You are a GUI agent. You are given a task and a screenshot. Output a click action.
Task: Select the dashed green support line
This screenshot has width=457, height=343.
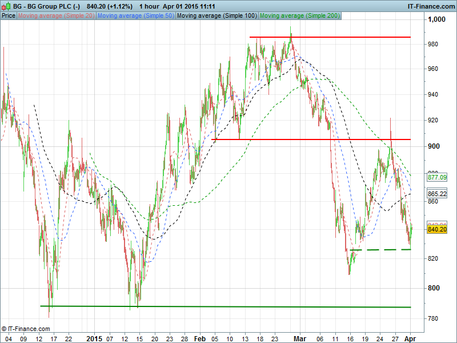388,250
